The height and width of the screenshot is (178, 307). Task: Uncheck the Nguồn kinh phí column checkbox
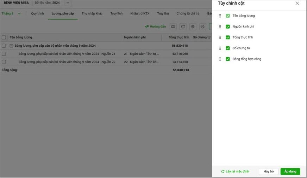point(228,27)
